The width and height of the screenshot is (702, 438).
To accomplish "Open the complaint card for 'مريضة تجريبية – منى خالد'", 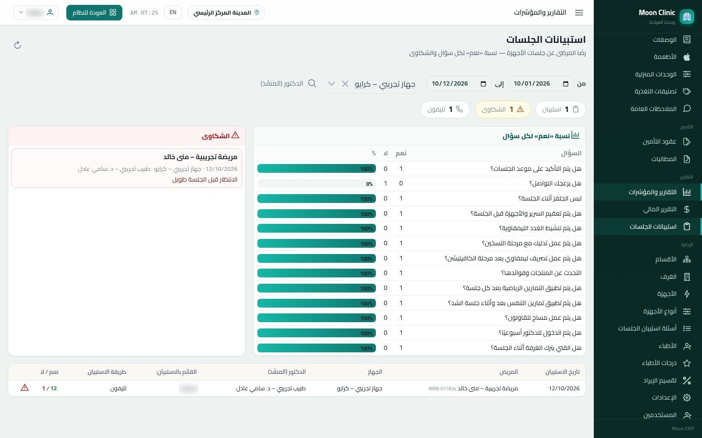I will [127, 168].
